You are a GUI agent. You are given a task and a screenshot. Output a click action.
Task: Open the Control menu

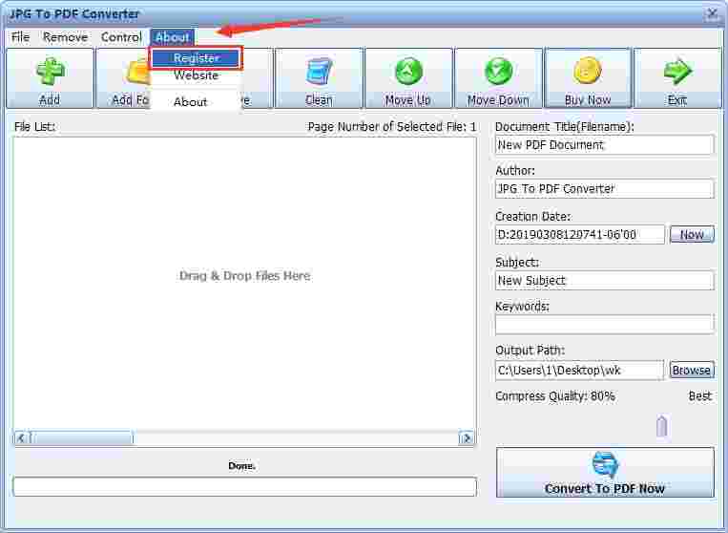pos(121,37)
